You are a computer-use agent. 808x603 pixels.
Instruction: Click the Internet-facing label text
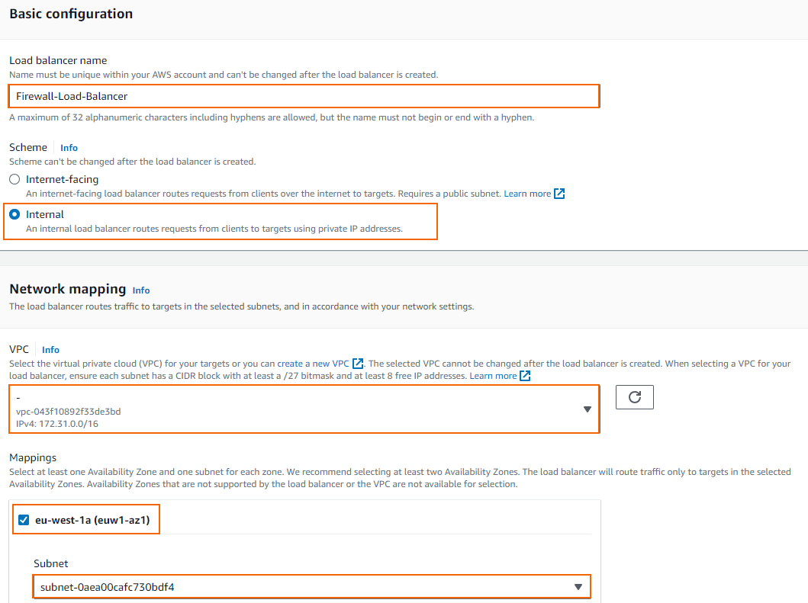coord(63,179)
